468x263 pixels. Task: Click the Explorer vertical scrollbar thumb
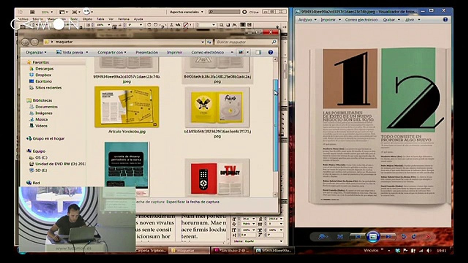coord(276,125)
